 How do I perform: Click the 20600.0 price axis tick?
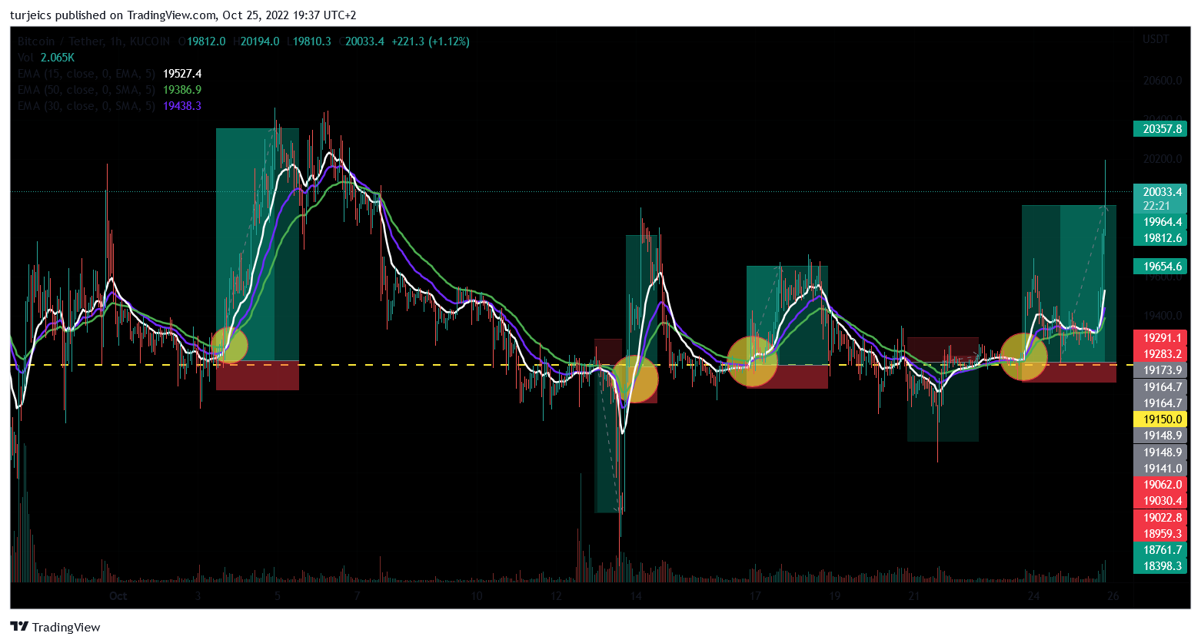click(1163, 81)
